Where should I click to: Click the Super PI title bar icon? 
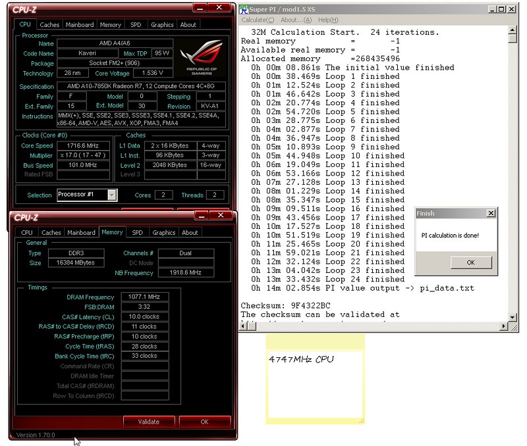243,10
